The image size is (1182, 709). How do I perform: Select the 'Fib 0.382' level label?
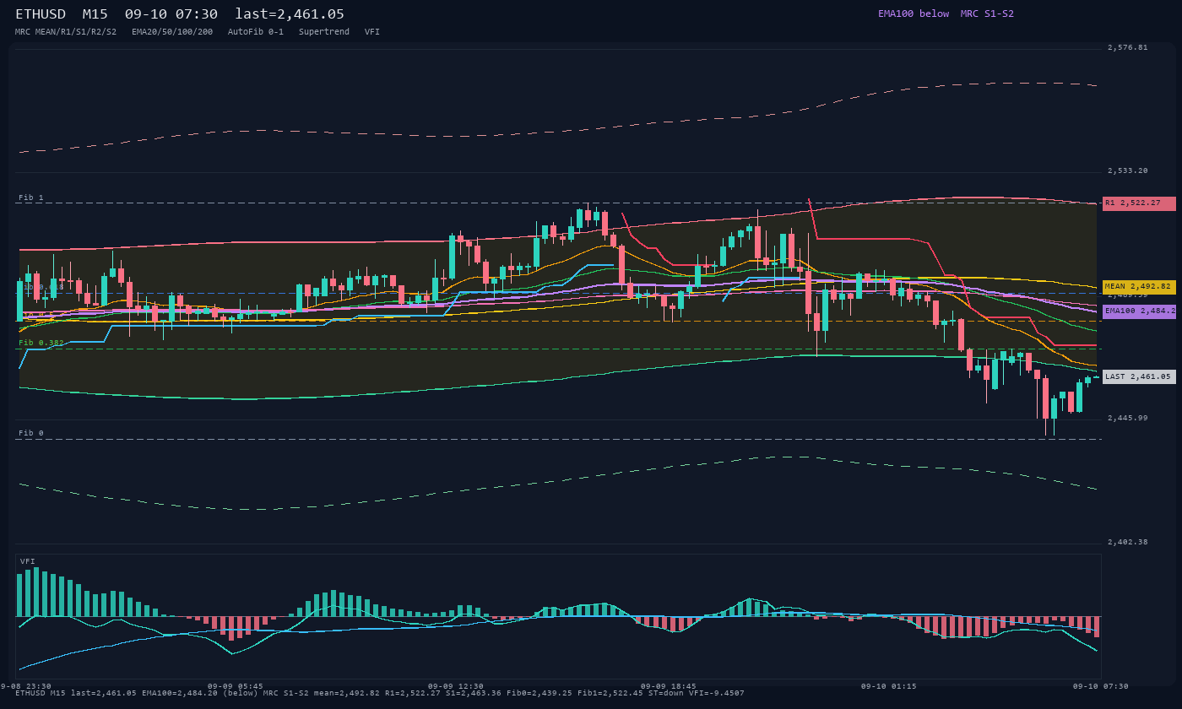[41, 343]
